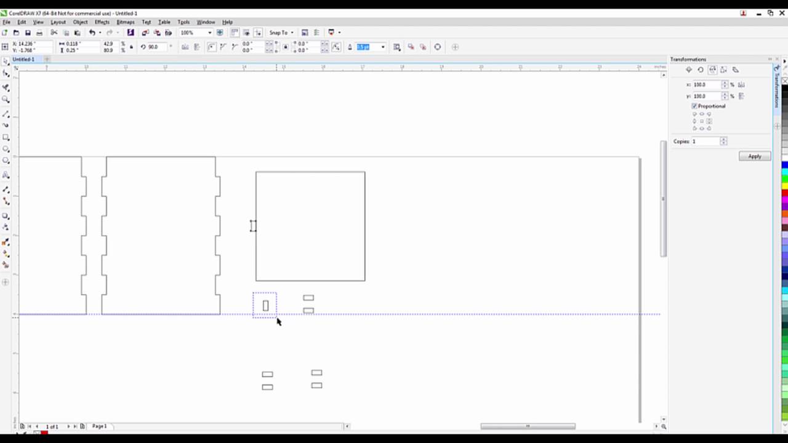Select the Transparency tool in toolbox
The height and width of the screenshot is (443, 788).
(x=6, y=228)
